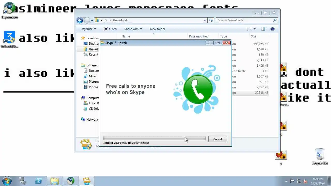Refresh the Downloads folder view

[x=211, y=20]
